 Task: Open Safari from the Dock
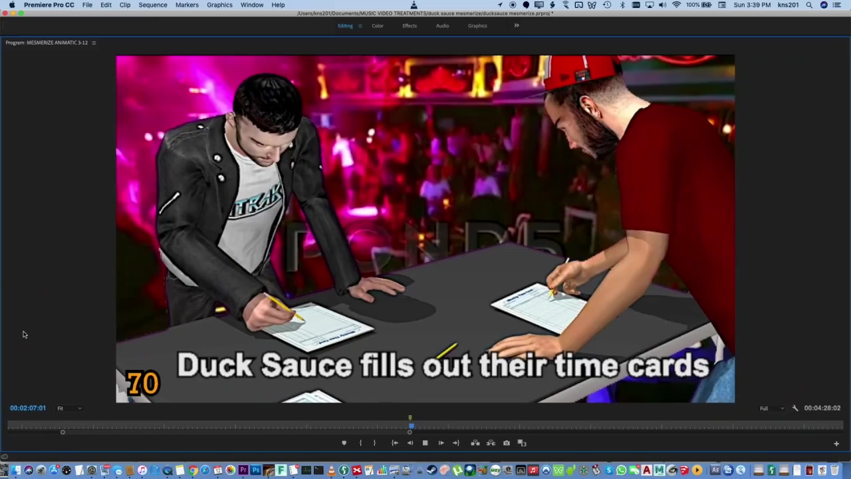tap(205, 470)
